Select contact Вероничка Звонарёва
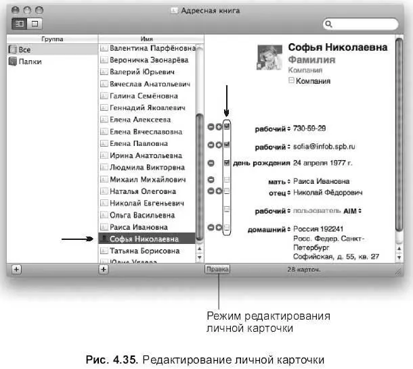This screenshot has width=413, height=369. (147, 60)
